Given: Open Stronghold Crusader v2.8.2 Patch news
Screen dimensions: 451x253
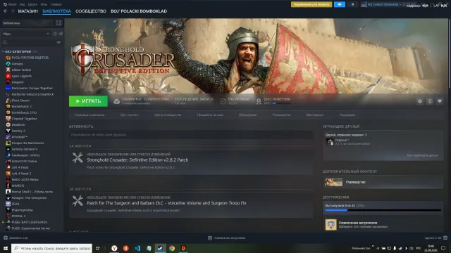Looking at the screenshot, I should pyautogui.click(x=137, y=160).
